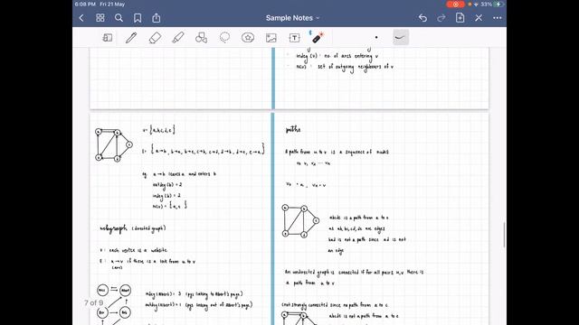
Task: Go back with the left chevron
Action: pyautogui.click(x=81, y=18)
